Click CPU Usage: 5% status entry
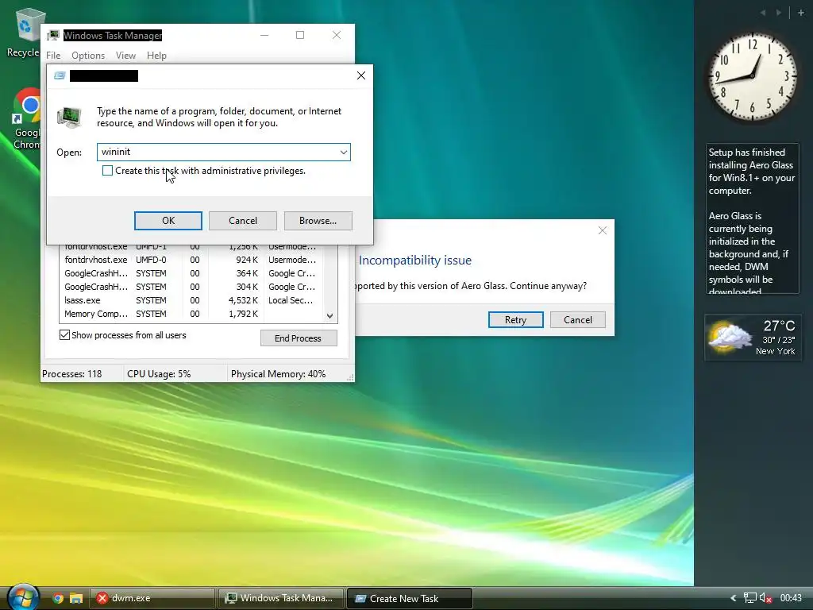 (x=159, y=374)
